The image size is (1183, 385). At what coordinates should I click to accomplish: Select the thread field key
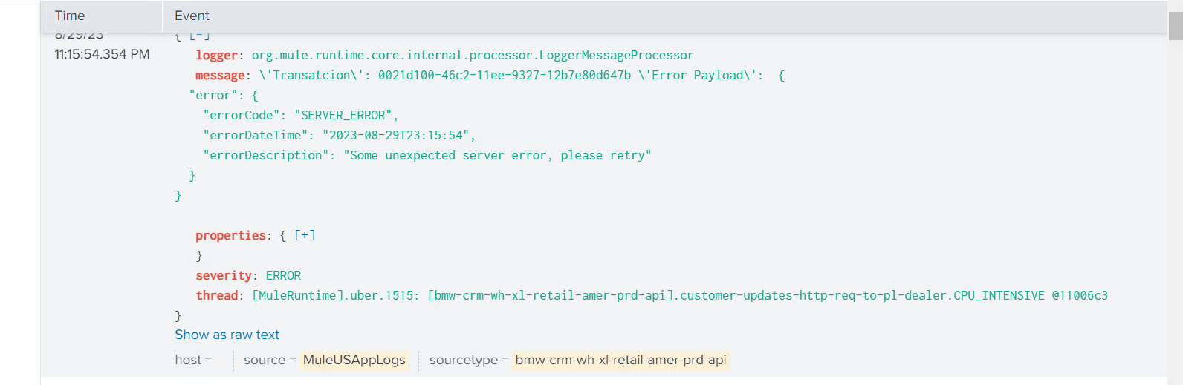click(x=217, y=295)
